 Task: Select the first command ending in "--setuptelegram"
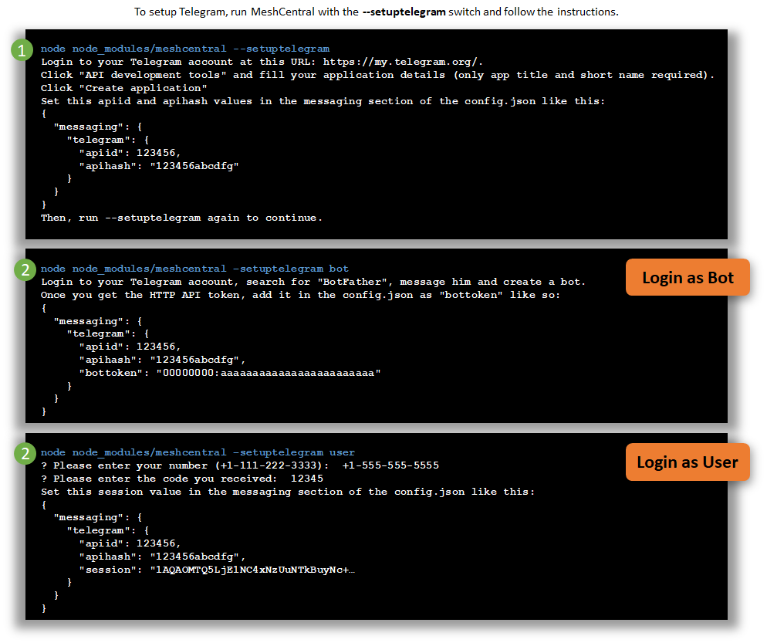coord(185,49)
